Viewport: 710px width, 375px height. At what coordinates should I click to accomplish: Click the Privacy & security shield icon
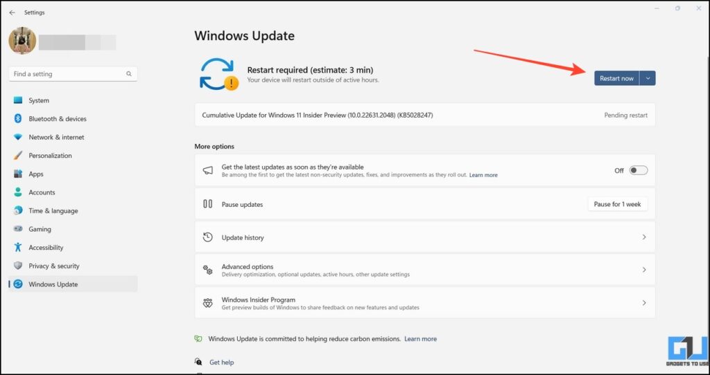pos(18,266)
